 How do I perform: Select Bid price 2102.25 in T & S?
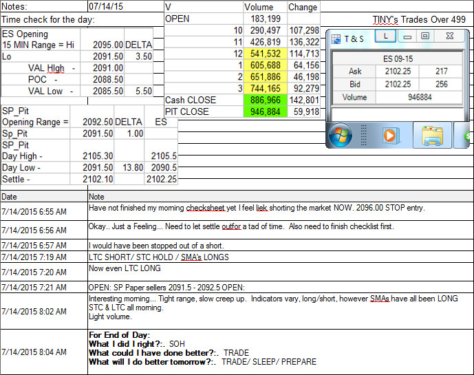pyautogui.click(x=398, y=84)
